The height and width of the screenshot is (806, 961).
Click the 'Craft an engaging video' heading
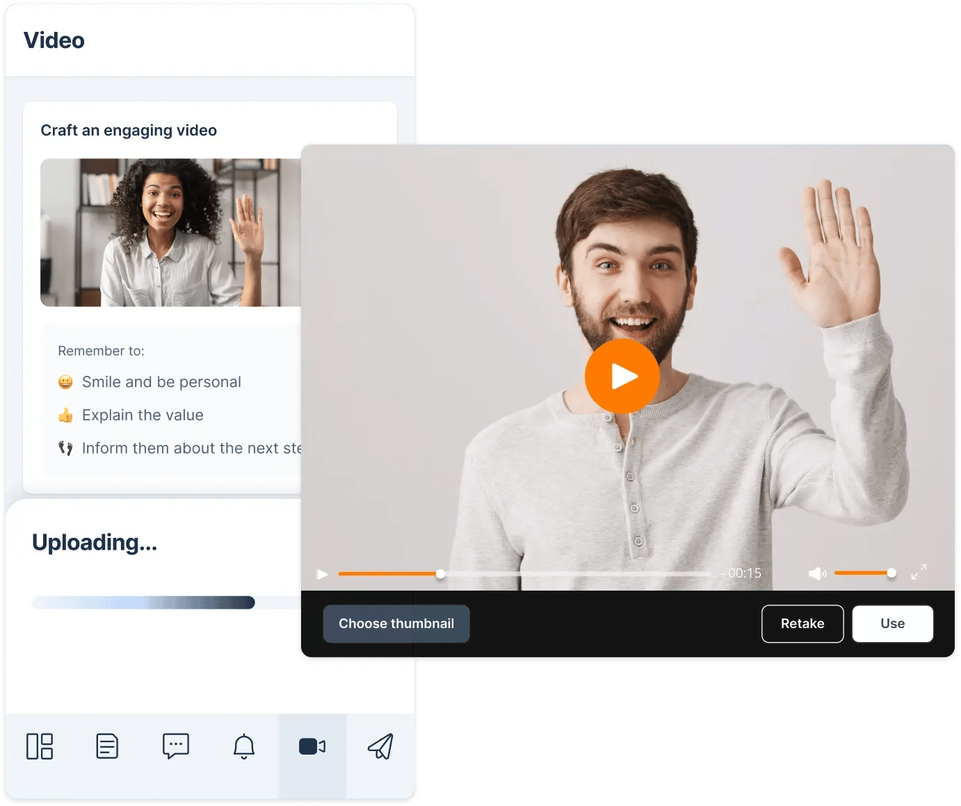point(129,131)
